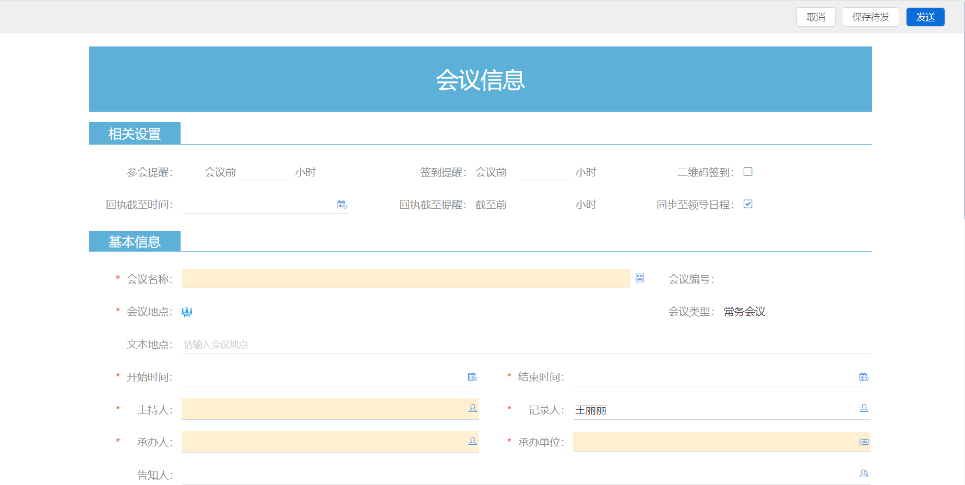Click the 会议信息 title banner
This screenshot has height=485, width=965.
[481, 79]
